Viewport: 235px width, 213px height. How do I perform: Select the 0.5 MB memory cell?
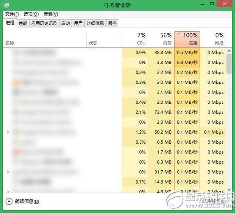click(161, 142)
